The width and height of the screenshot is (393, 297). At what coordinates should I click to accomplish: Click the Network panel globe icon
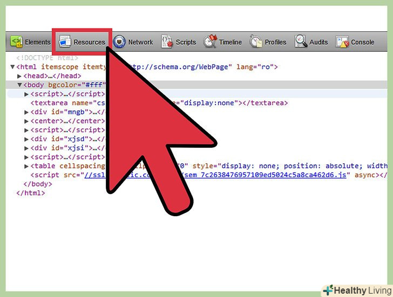[119, 42]
